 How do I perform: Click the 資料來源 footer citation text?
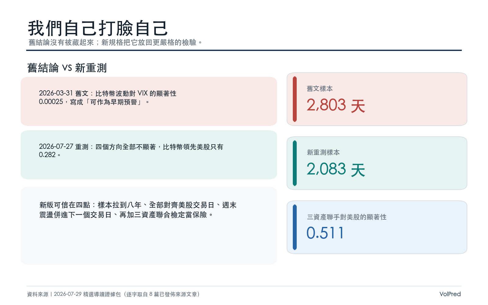pyautogui.click(x=113, y=294)
